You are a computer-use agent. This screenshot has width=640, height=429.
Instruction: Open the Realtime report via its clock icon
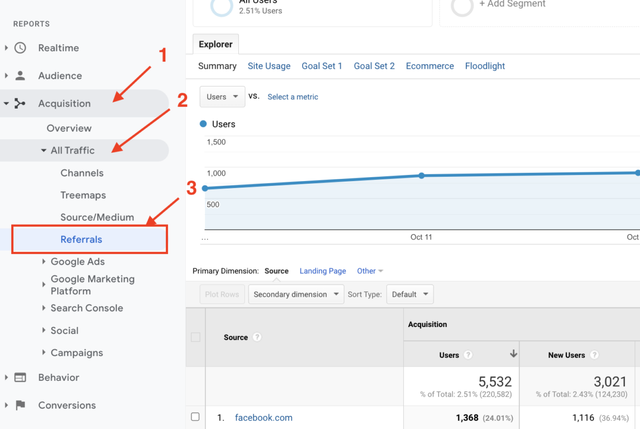pos(21,48)
